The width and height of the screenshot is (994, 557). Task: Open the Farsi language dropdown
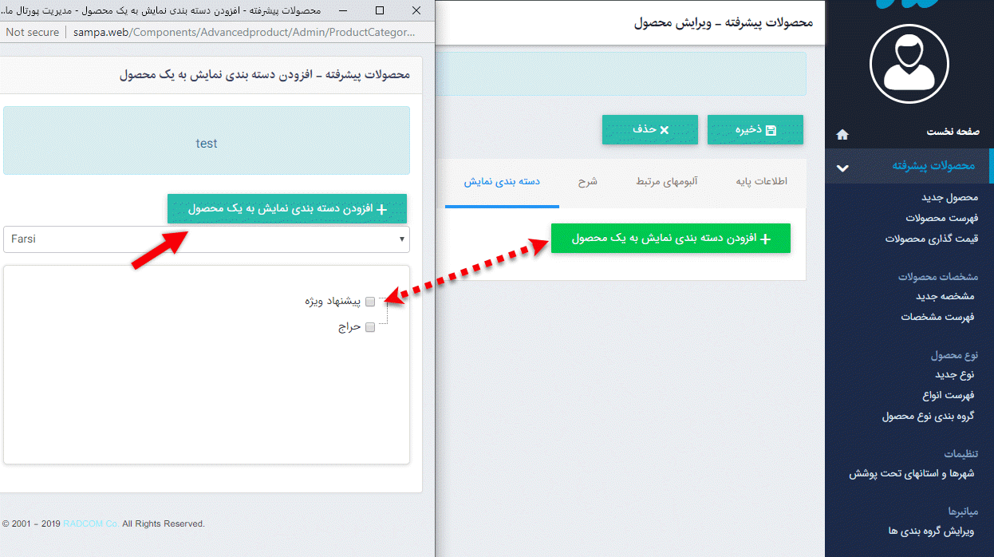tap(207, 239)
